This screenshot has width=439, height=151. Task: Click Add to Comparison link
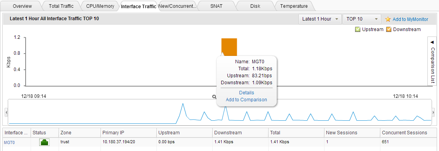click(x=246, y=100)
